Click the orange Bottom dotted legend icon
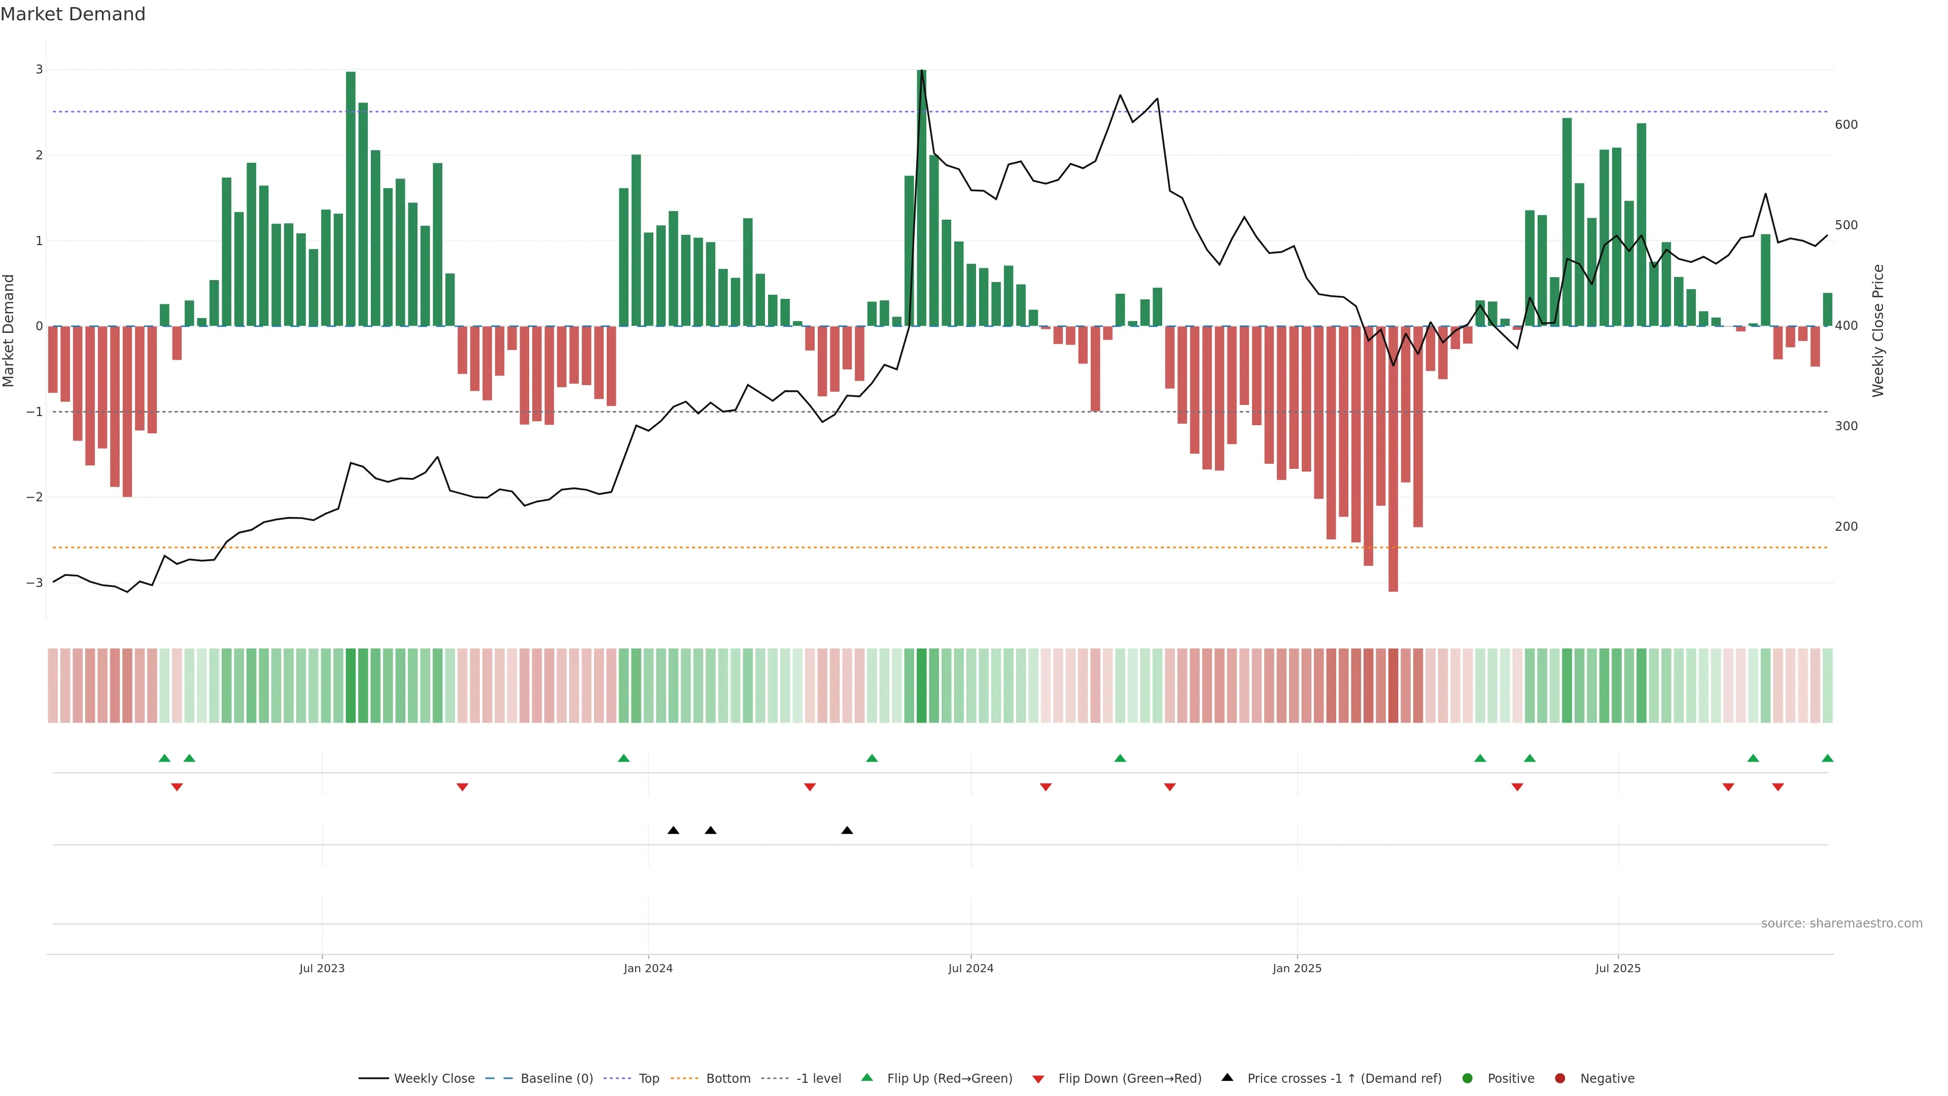 685,1078
